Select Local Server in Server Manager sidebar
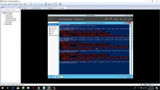160x90 pixels. coord(53,27)
